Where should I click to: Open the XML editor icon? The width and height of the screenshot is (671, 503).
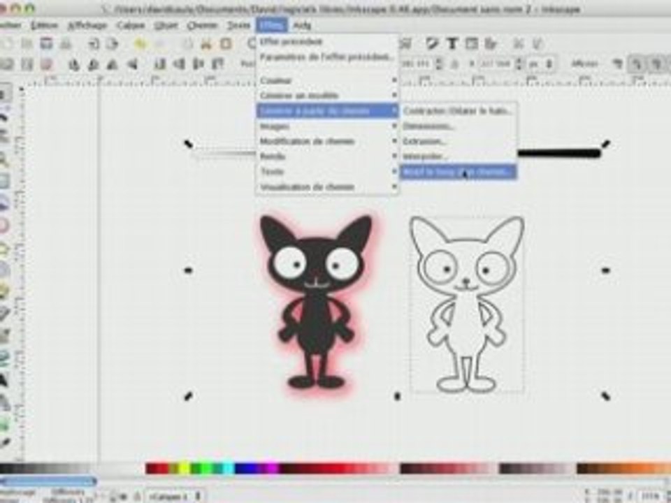tap(471, 43)
